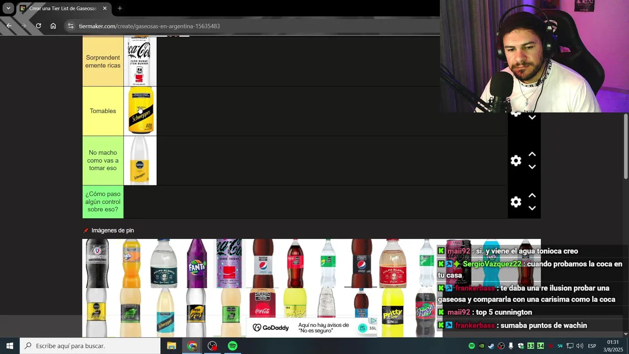The height and width of the screenshot is (354, 629).
Task: Open settings gear for '¿Cómo paso algún control' row
Action: tap(515, 202)
